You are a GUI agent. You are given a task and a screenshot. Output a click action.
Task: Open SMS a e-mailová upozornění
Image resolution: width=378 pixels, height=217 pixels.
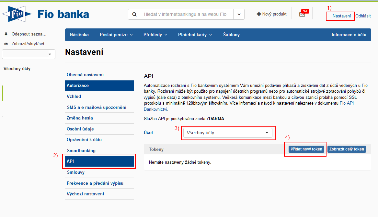(99, 107)
